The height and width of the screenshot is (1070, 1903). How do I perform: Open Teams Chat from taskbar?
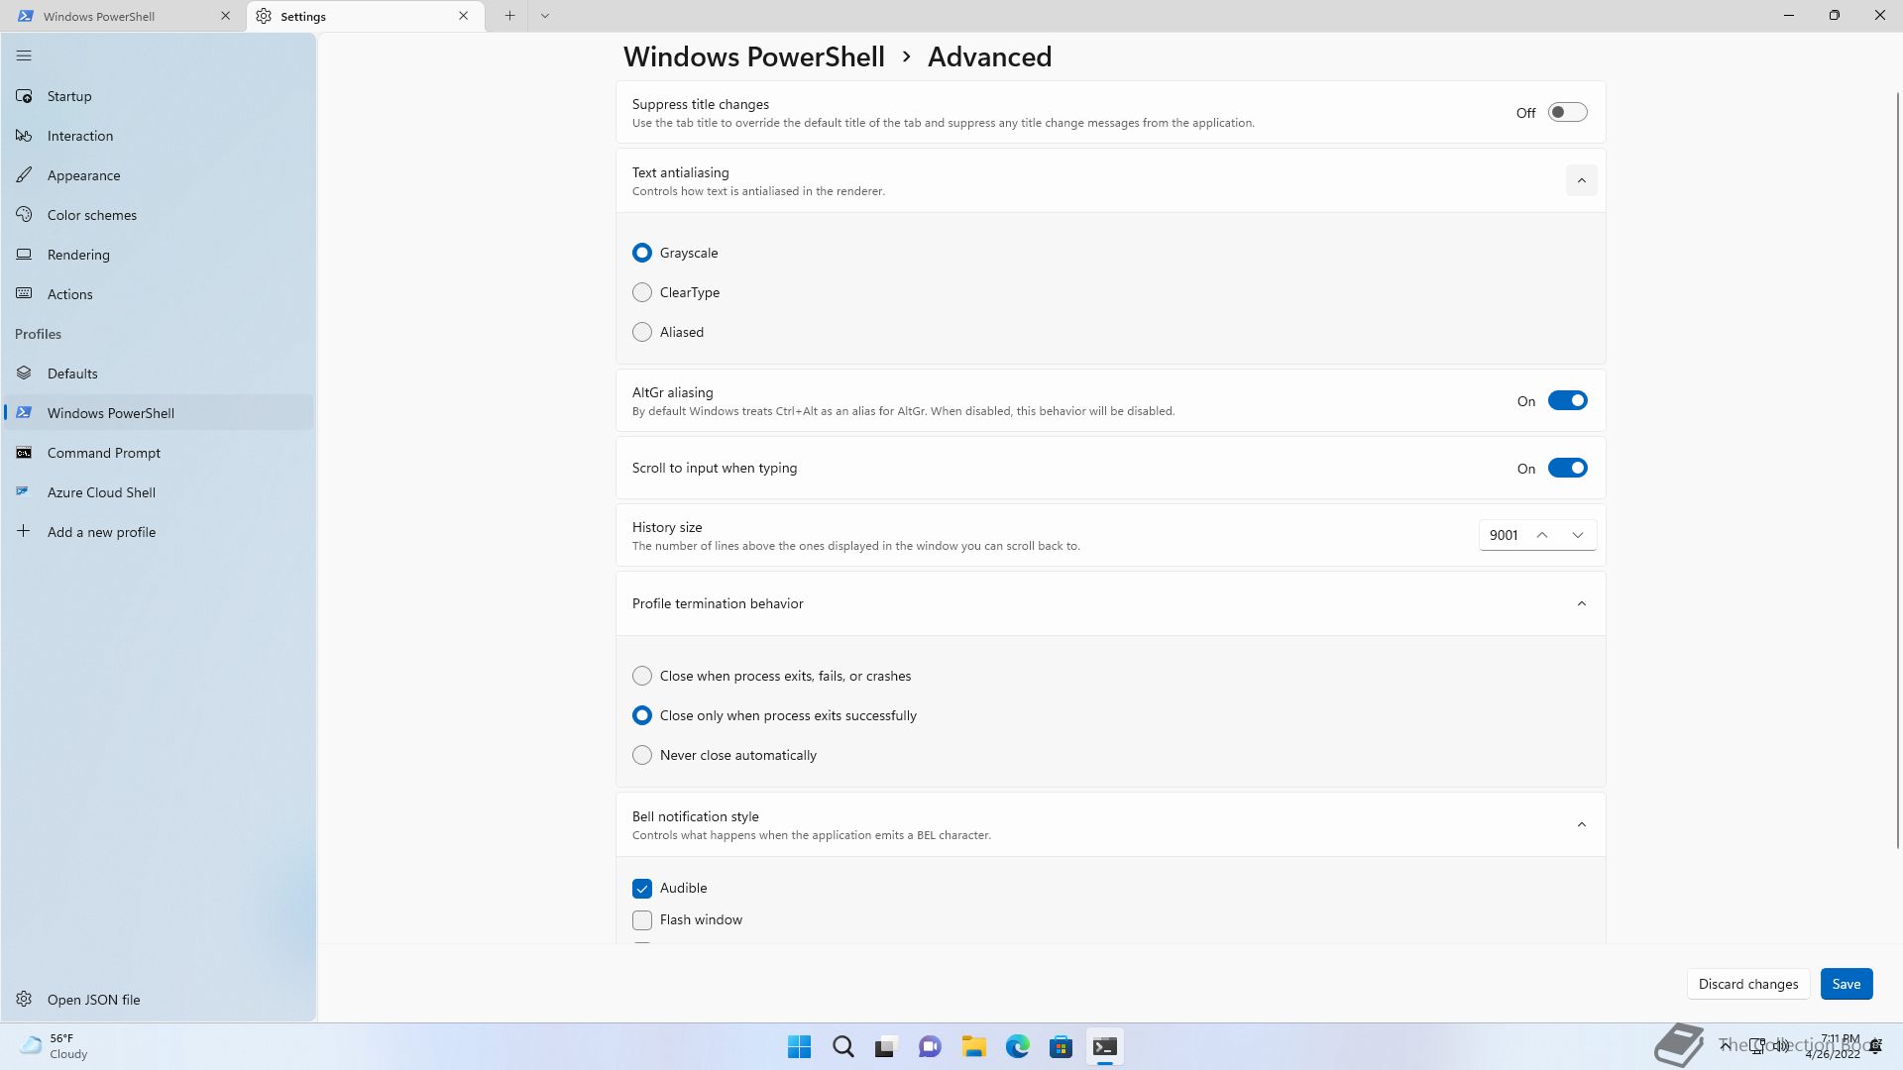point(930,1046)
